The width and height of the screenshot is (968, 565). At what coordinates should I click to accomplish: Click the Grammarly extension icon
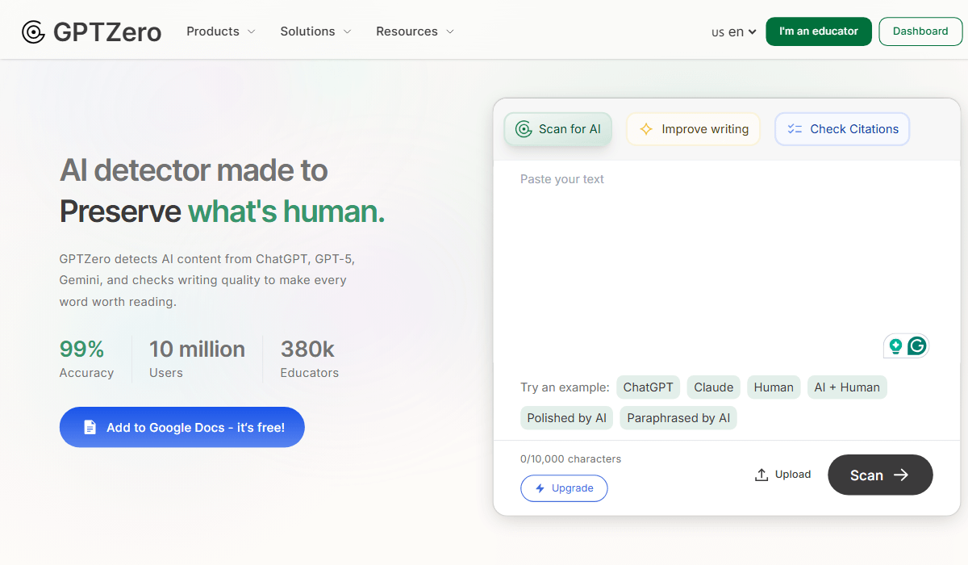coord(916,346)
